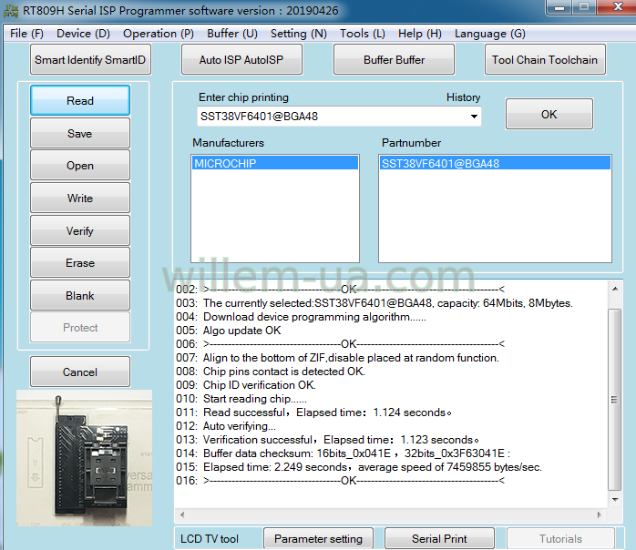Click the Read button

80,100
